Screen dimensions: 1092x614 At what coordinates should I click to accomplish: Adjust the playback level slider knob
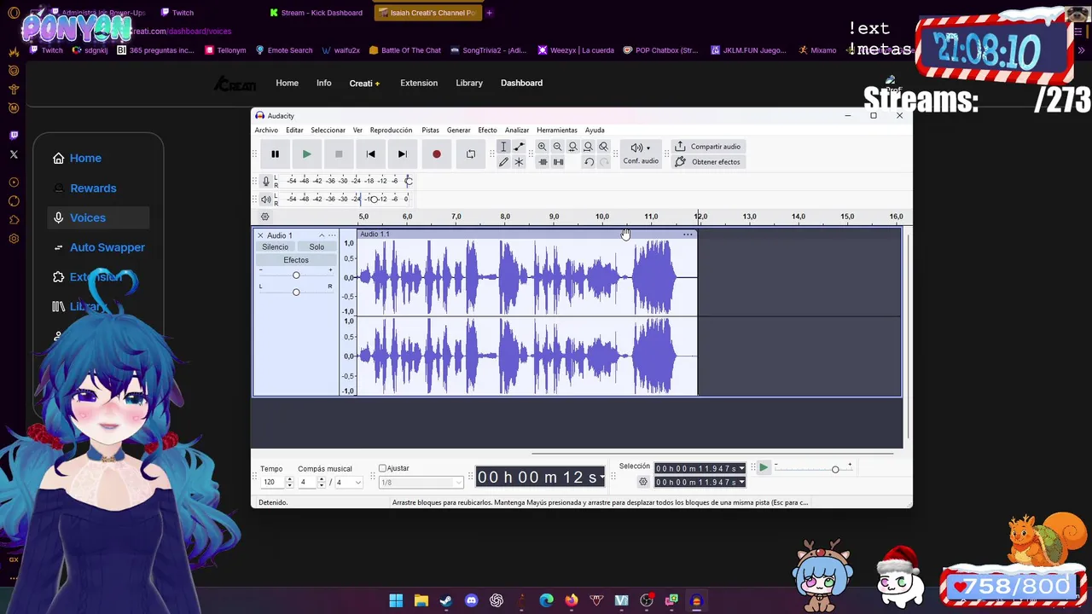tap(374, 199)
